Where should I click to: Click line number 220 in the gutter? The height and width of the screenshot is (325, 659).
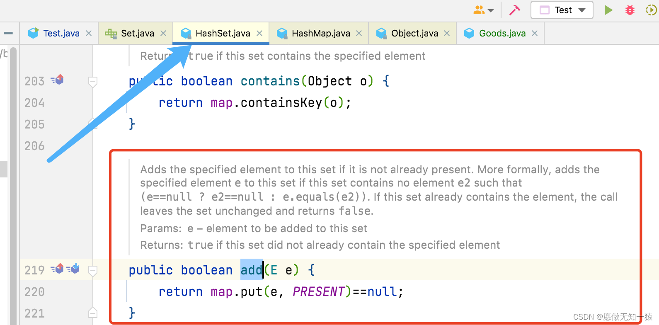pos(34,292)
